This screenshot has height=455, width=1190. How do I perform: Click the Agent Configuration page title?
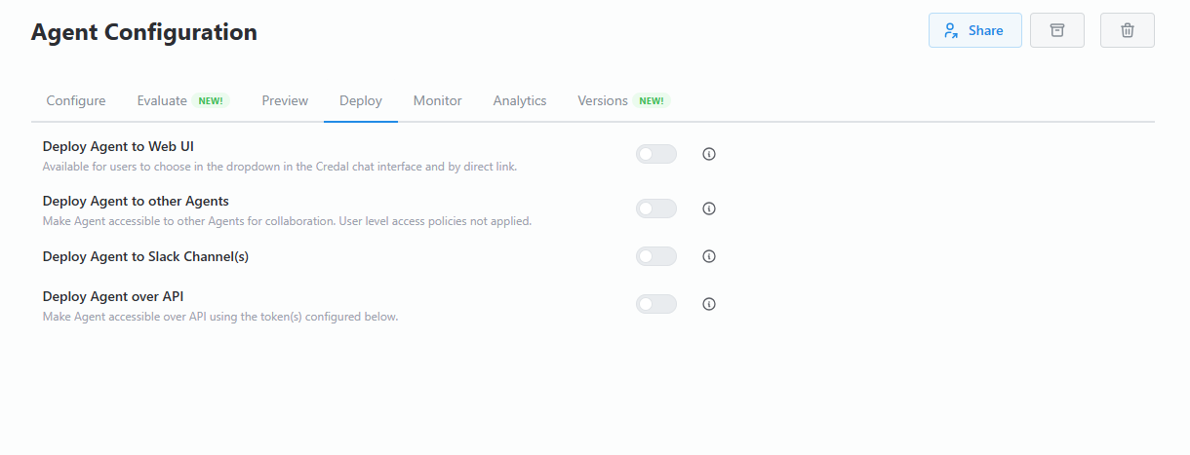pyautogui.click(x=144, y=32)
